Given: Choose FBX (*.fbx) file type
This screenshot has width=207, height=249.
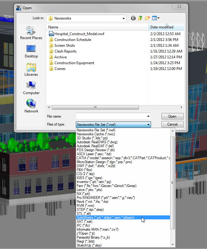Looking at the screenshot, I should [123, 170].
